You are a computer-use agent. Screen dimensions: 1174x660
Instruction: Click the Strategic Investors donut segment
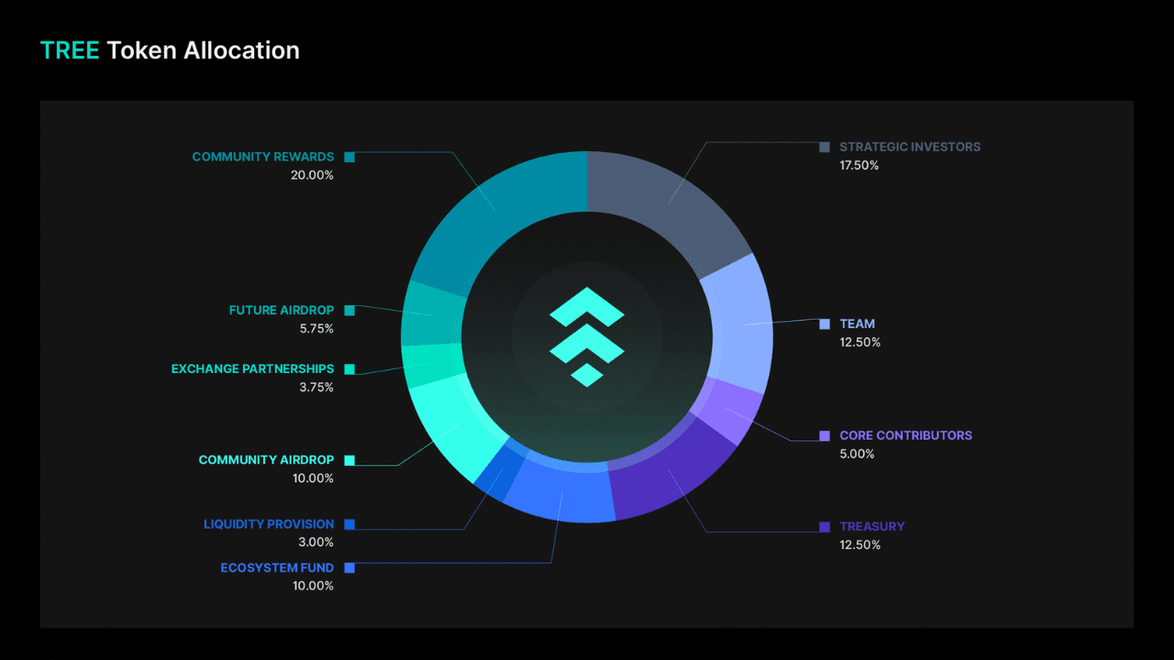coord(670,206)
